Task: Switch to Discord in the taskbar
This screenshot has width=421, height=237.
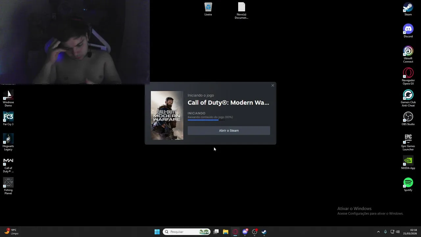Action: coord(245,232)
